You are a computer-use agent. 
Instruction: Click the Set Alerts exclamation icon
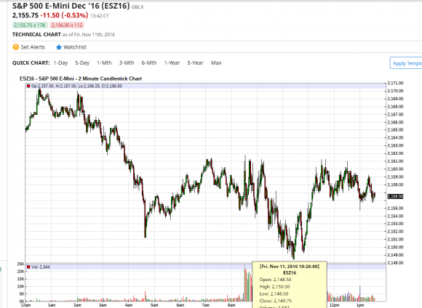click(16, 47)
